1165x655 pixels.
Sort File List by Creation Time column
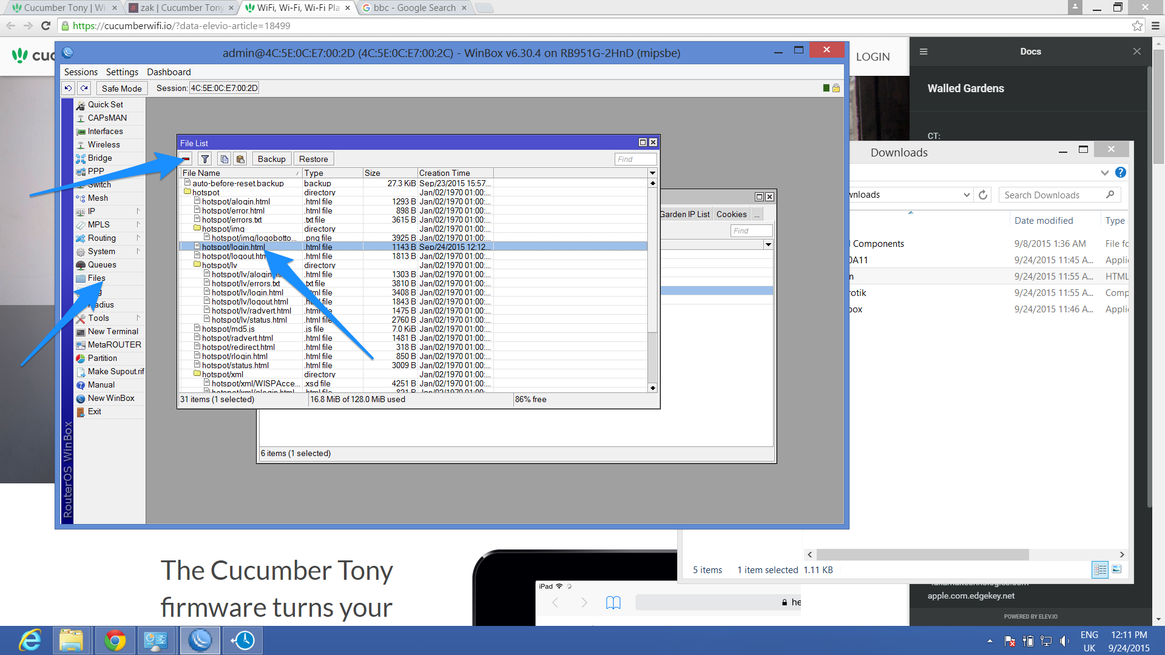click(x=455, y=173)
